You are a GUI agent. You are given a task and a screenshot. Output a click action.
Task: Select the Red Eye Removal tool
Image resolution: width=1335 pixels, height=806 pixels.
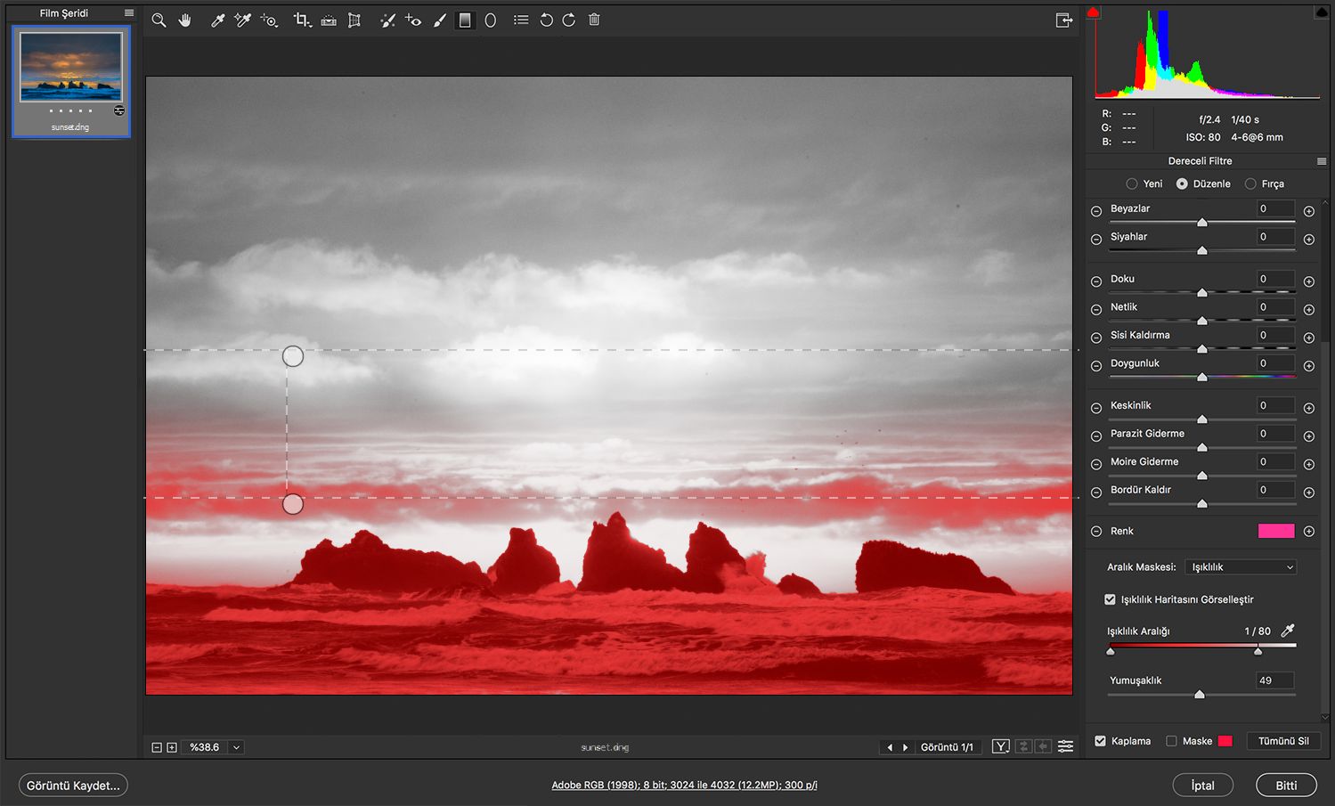[412, 20]
